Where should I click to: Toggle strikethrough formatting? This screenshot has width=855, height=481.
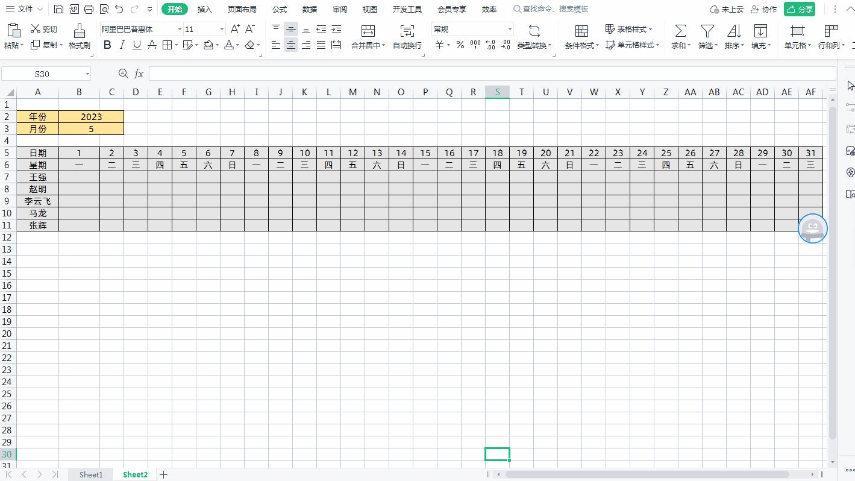click(x=152, y=45)
